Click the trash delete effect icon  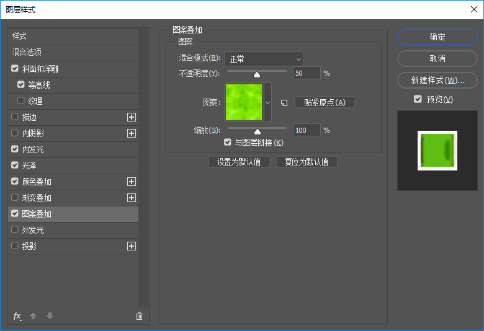pyautogui.click(x=139, y=316)
